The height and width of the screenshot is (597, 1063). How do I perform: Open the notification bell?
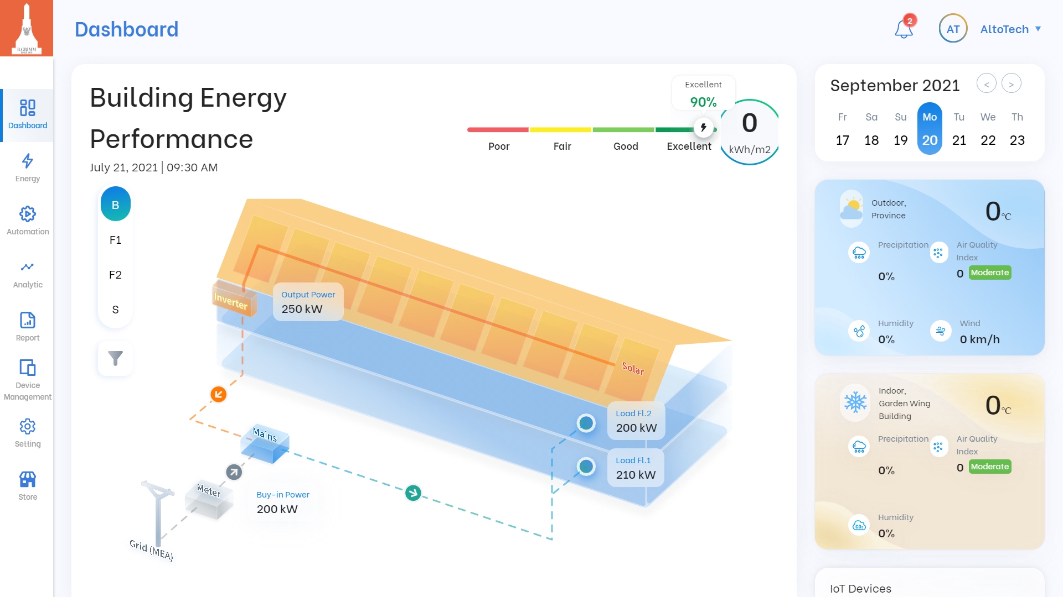pyautogui.click(x=904, y=29)
